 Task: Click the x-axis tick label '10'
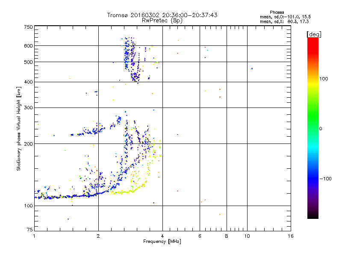(247, 236)
